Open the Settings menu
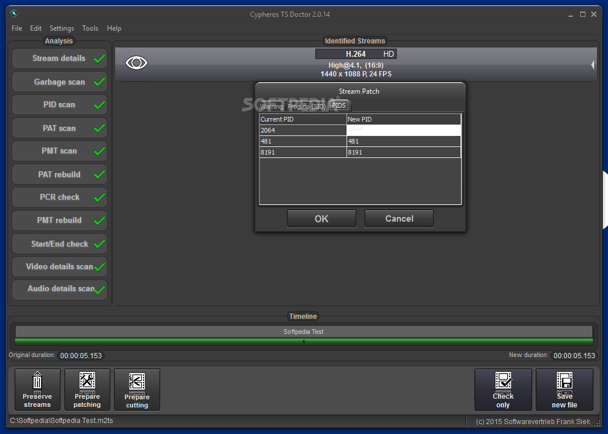608x434 pixels. (x=62, y=28)
